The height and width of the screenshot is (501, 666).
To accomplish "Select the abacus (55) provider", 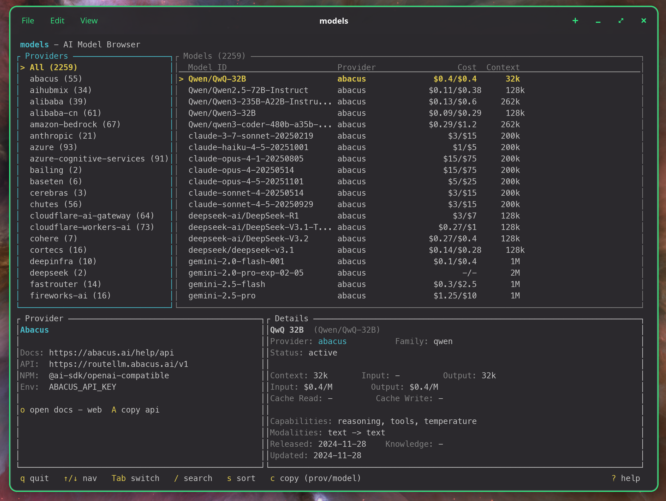I will 56,79.
